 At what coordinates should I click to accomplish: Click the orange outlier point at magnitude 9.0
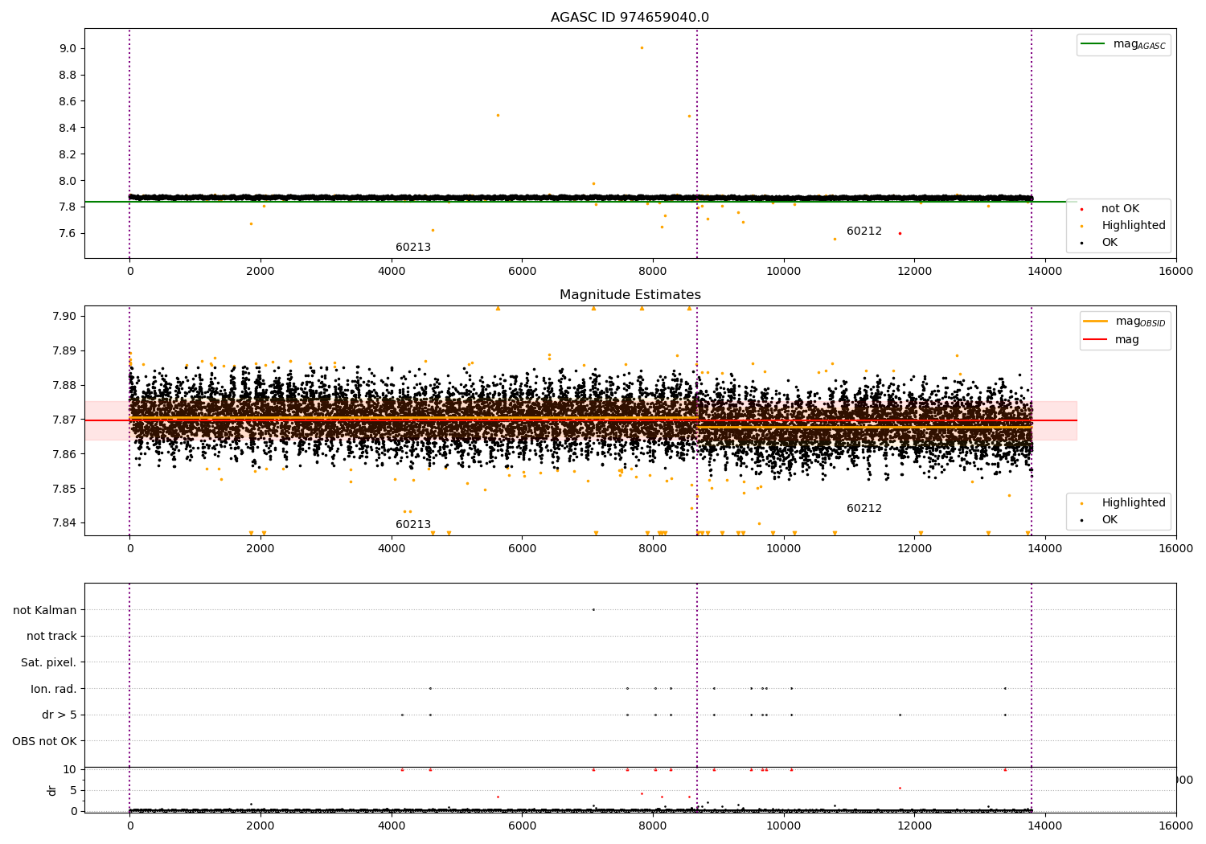(642, 47)
